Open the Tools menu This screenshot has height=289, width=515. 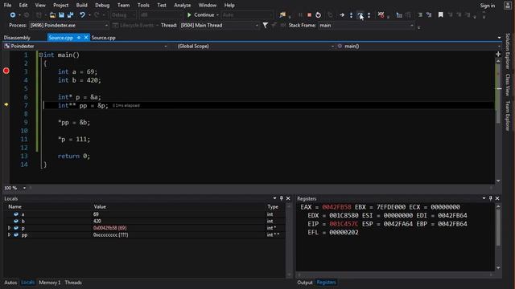coord(143,6)
